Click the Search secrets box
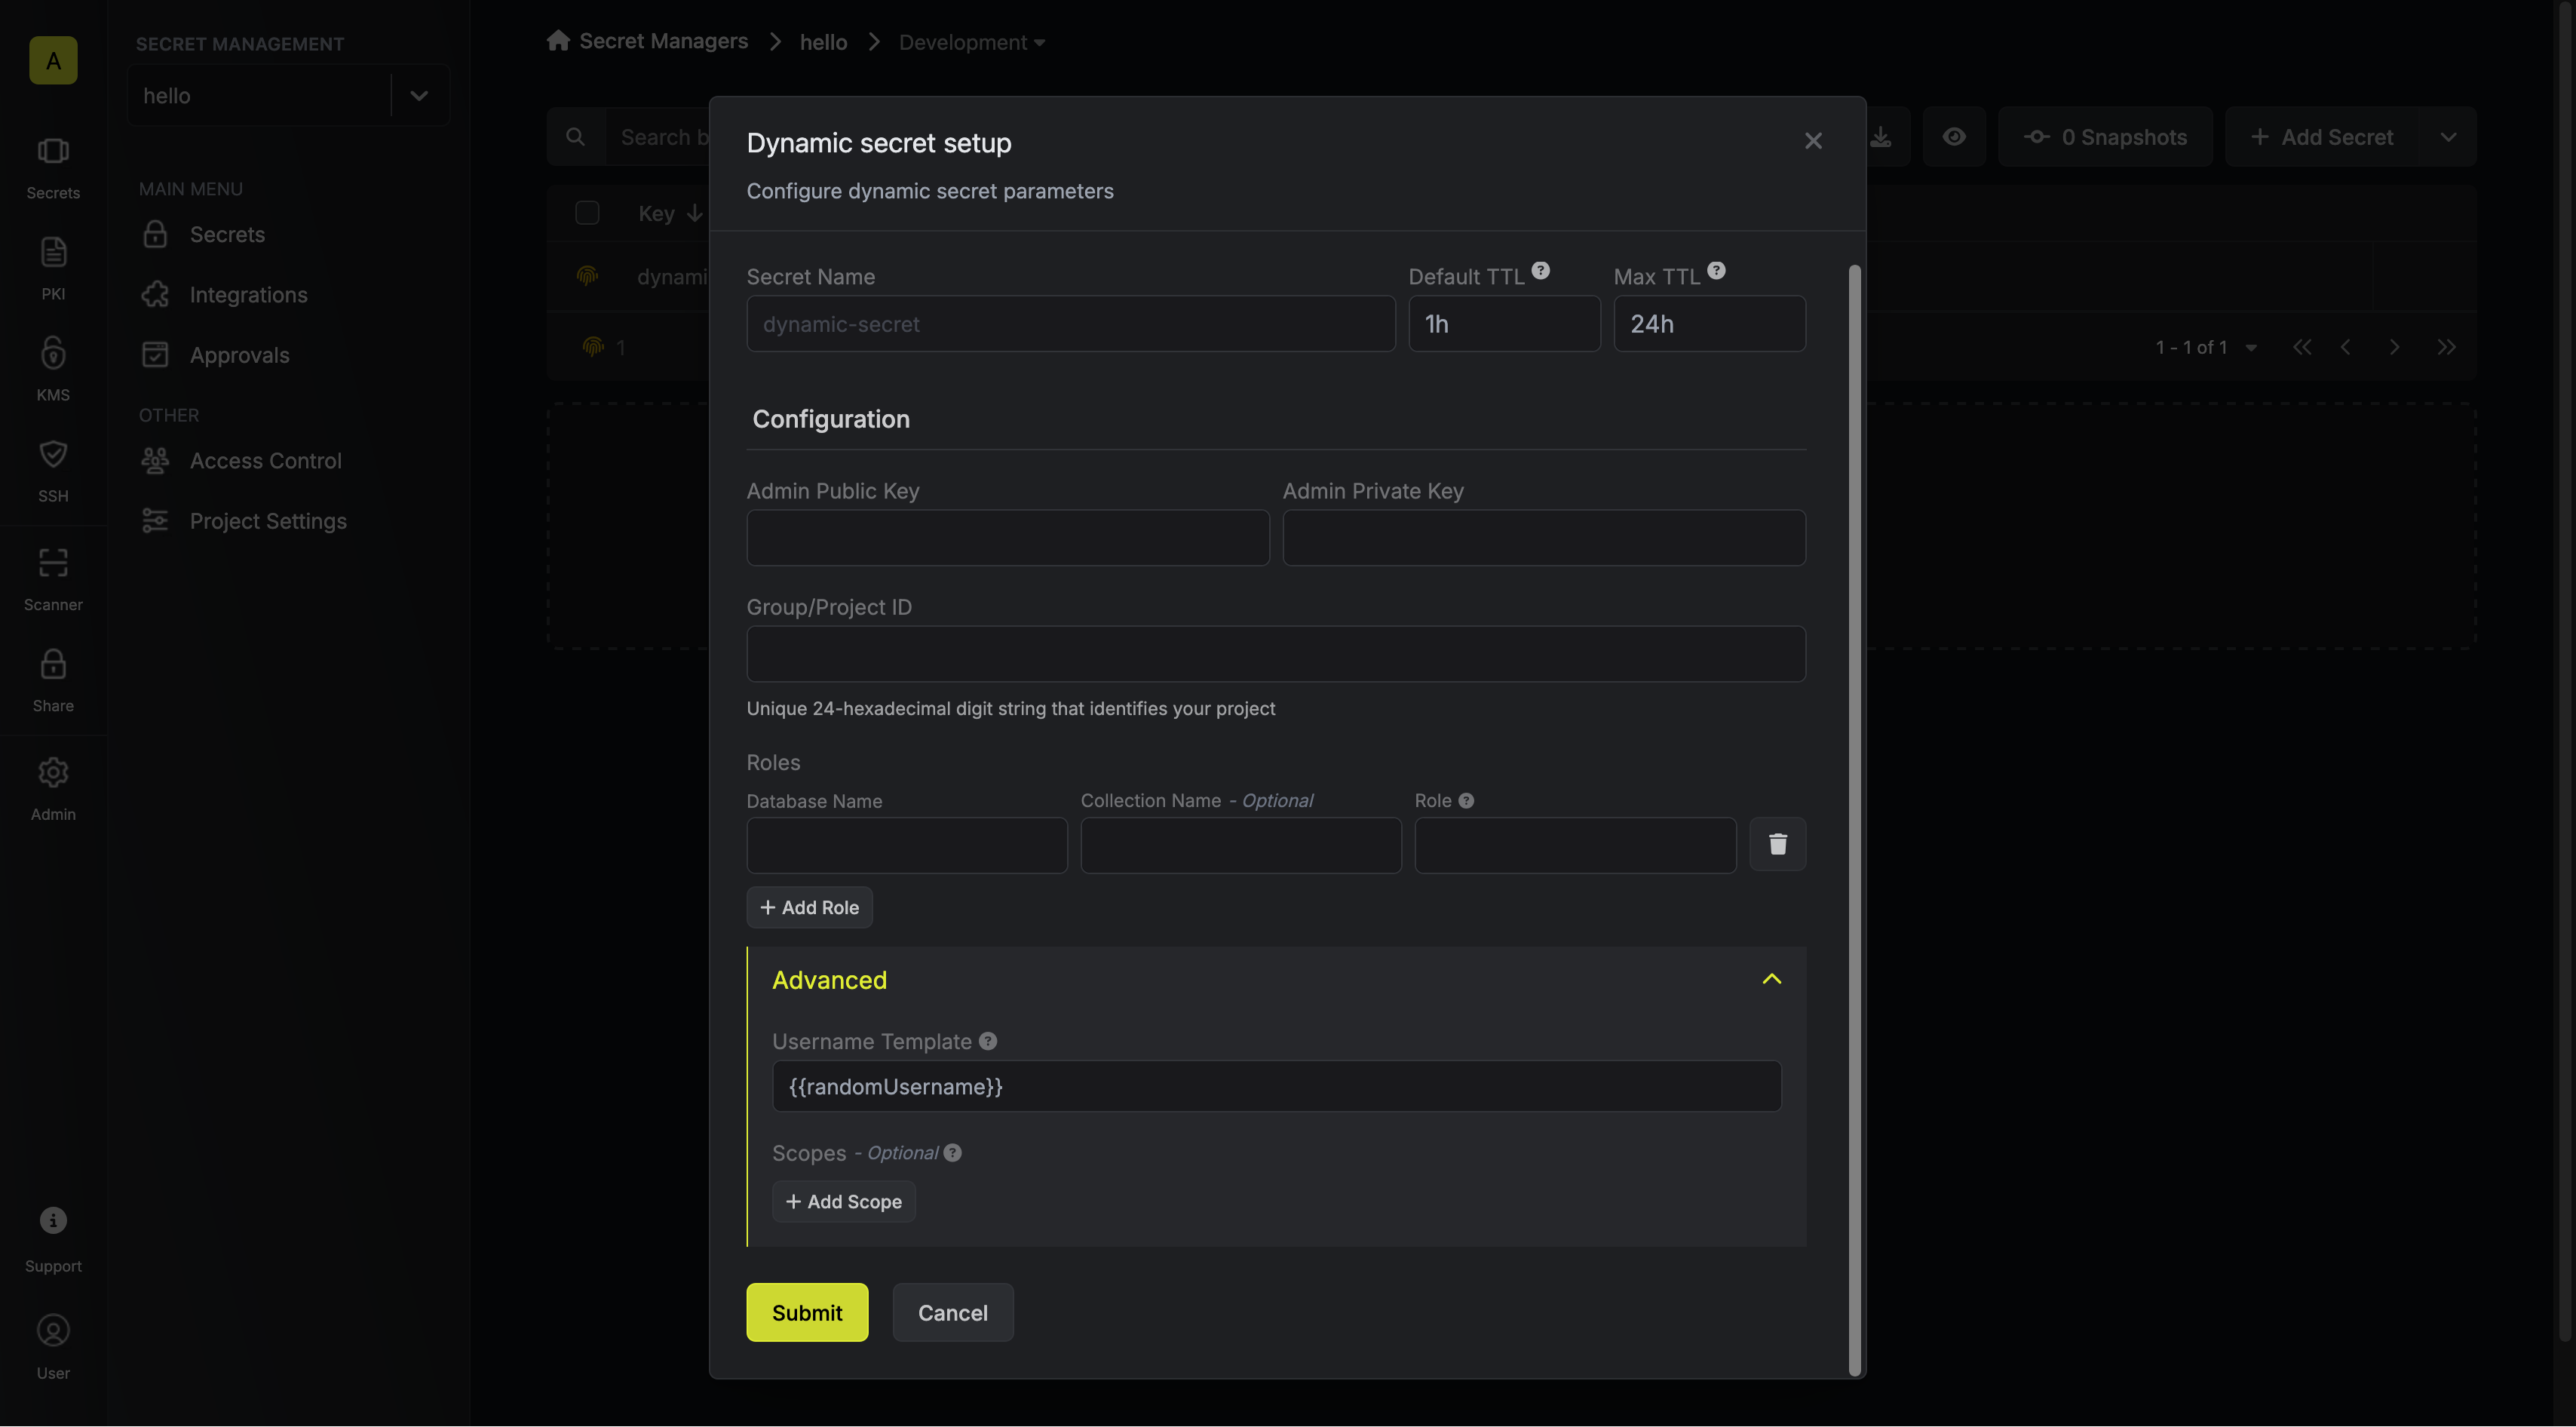The height and width of the screenshot is (1427, 2576). [x=656, y=137]
